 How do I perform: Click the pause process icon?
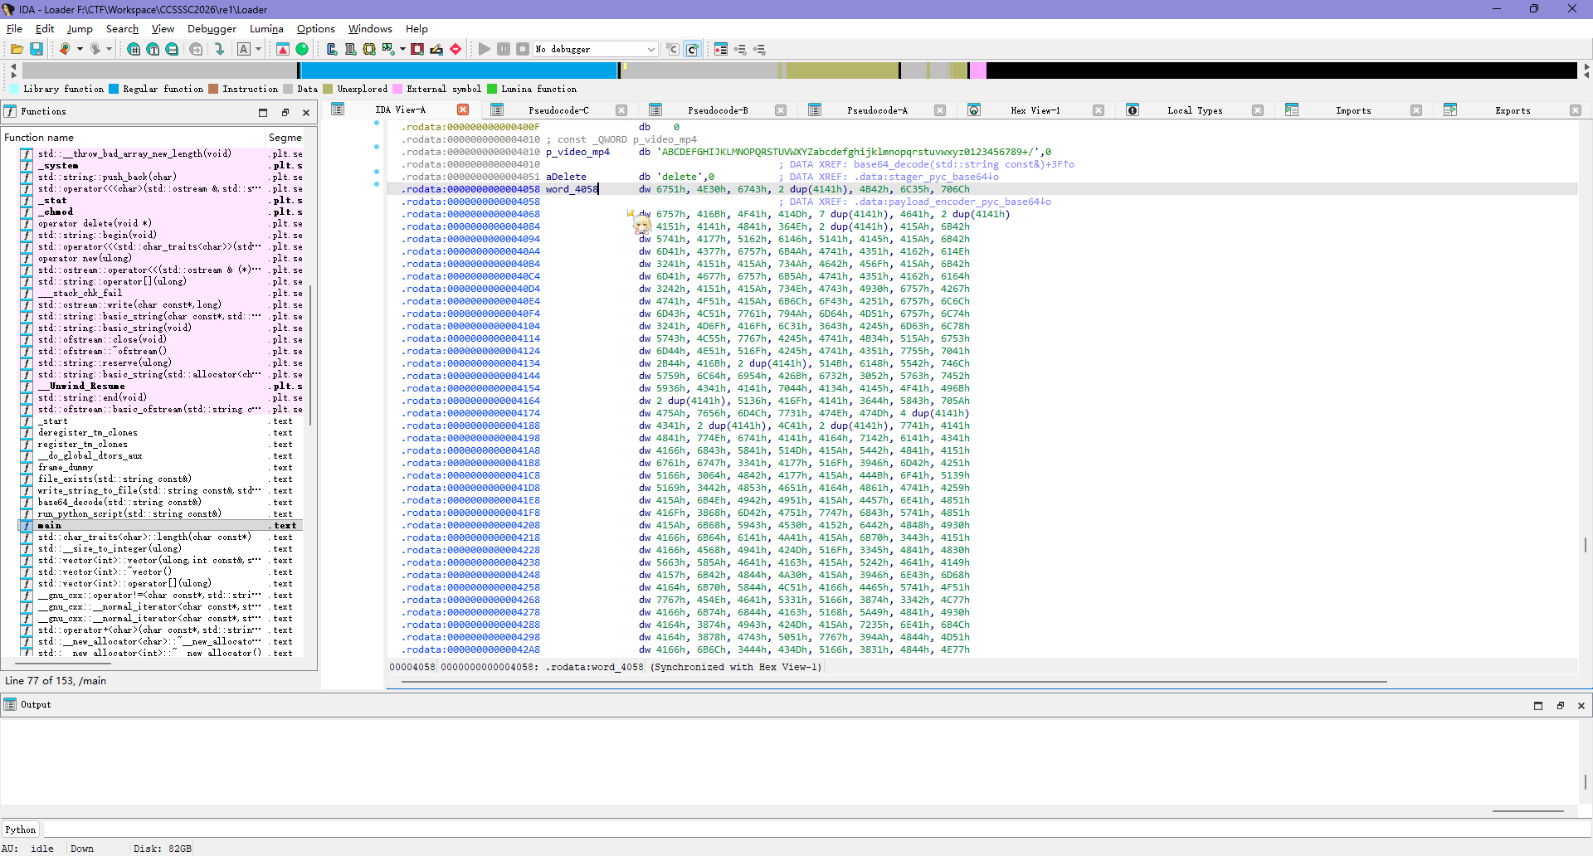(504, 50)
